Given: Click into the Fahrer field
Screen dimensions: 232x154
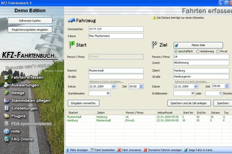Looking at the screenshot, I should pos(116,36).
